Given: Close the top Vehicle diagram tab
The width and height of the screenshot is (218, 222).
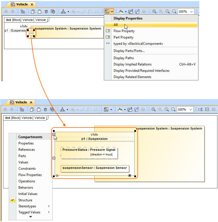Looking at the screenshot, I should [x=32, y=4].
